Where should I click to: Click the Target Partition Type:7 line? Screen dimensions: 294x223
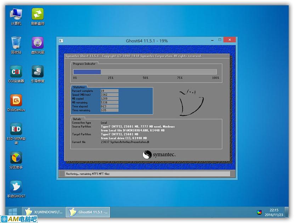(119, 134)
